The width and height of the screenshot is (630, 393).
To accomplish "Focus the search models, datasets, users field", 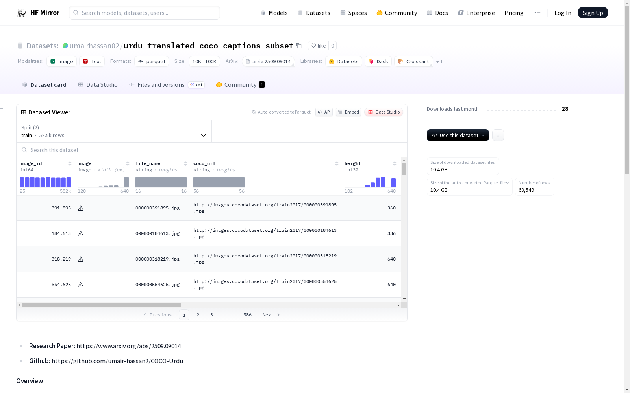I will [145, 13].
